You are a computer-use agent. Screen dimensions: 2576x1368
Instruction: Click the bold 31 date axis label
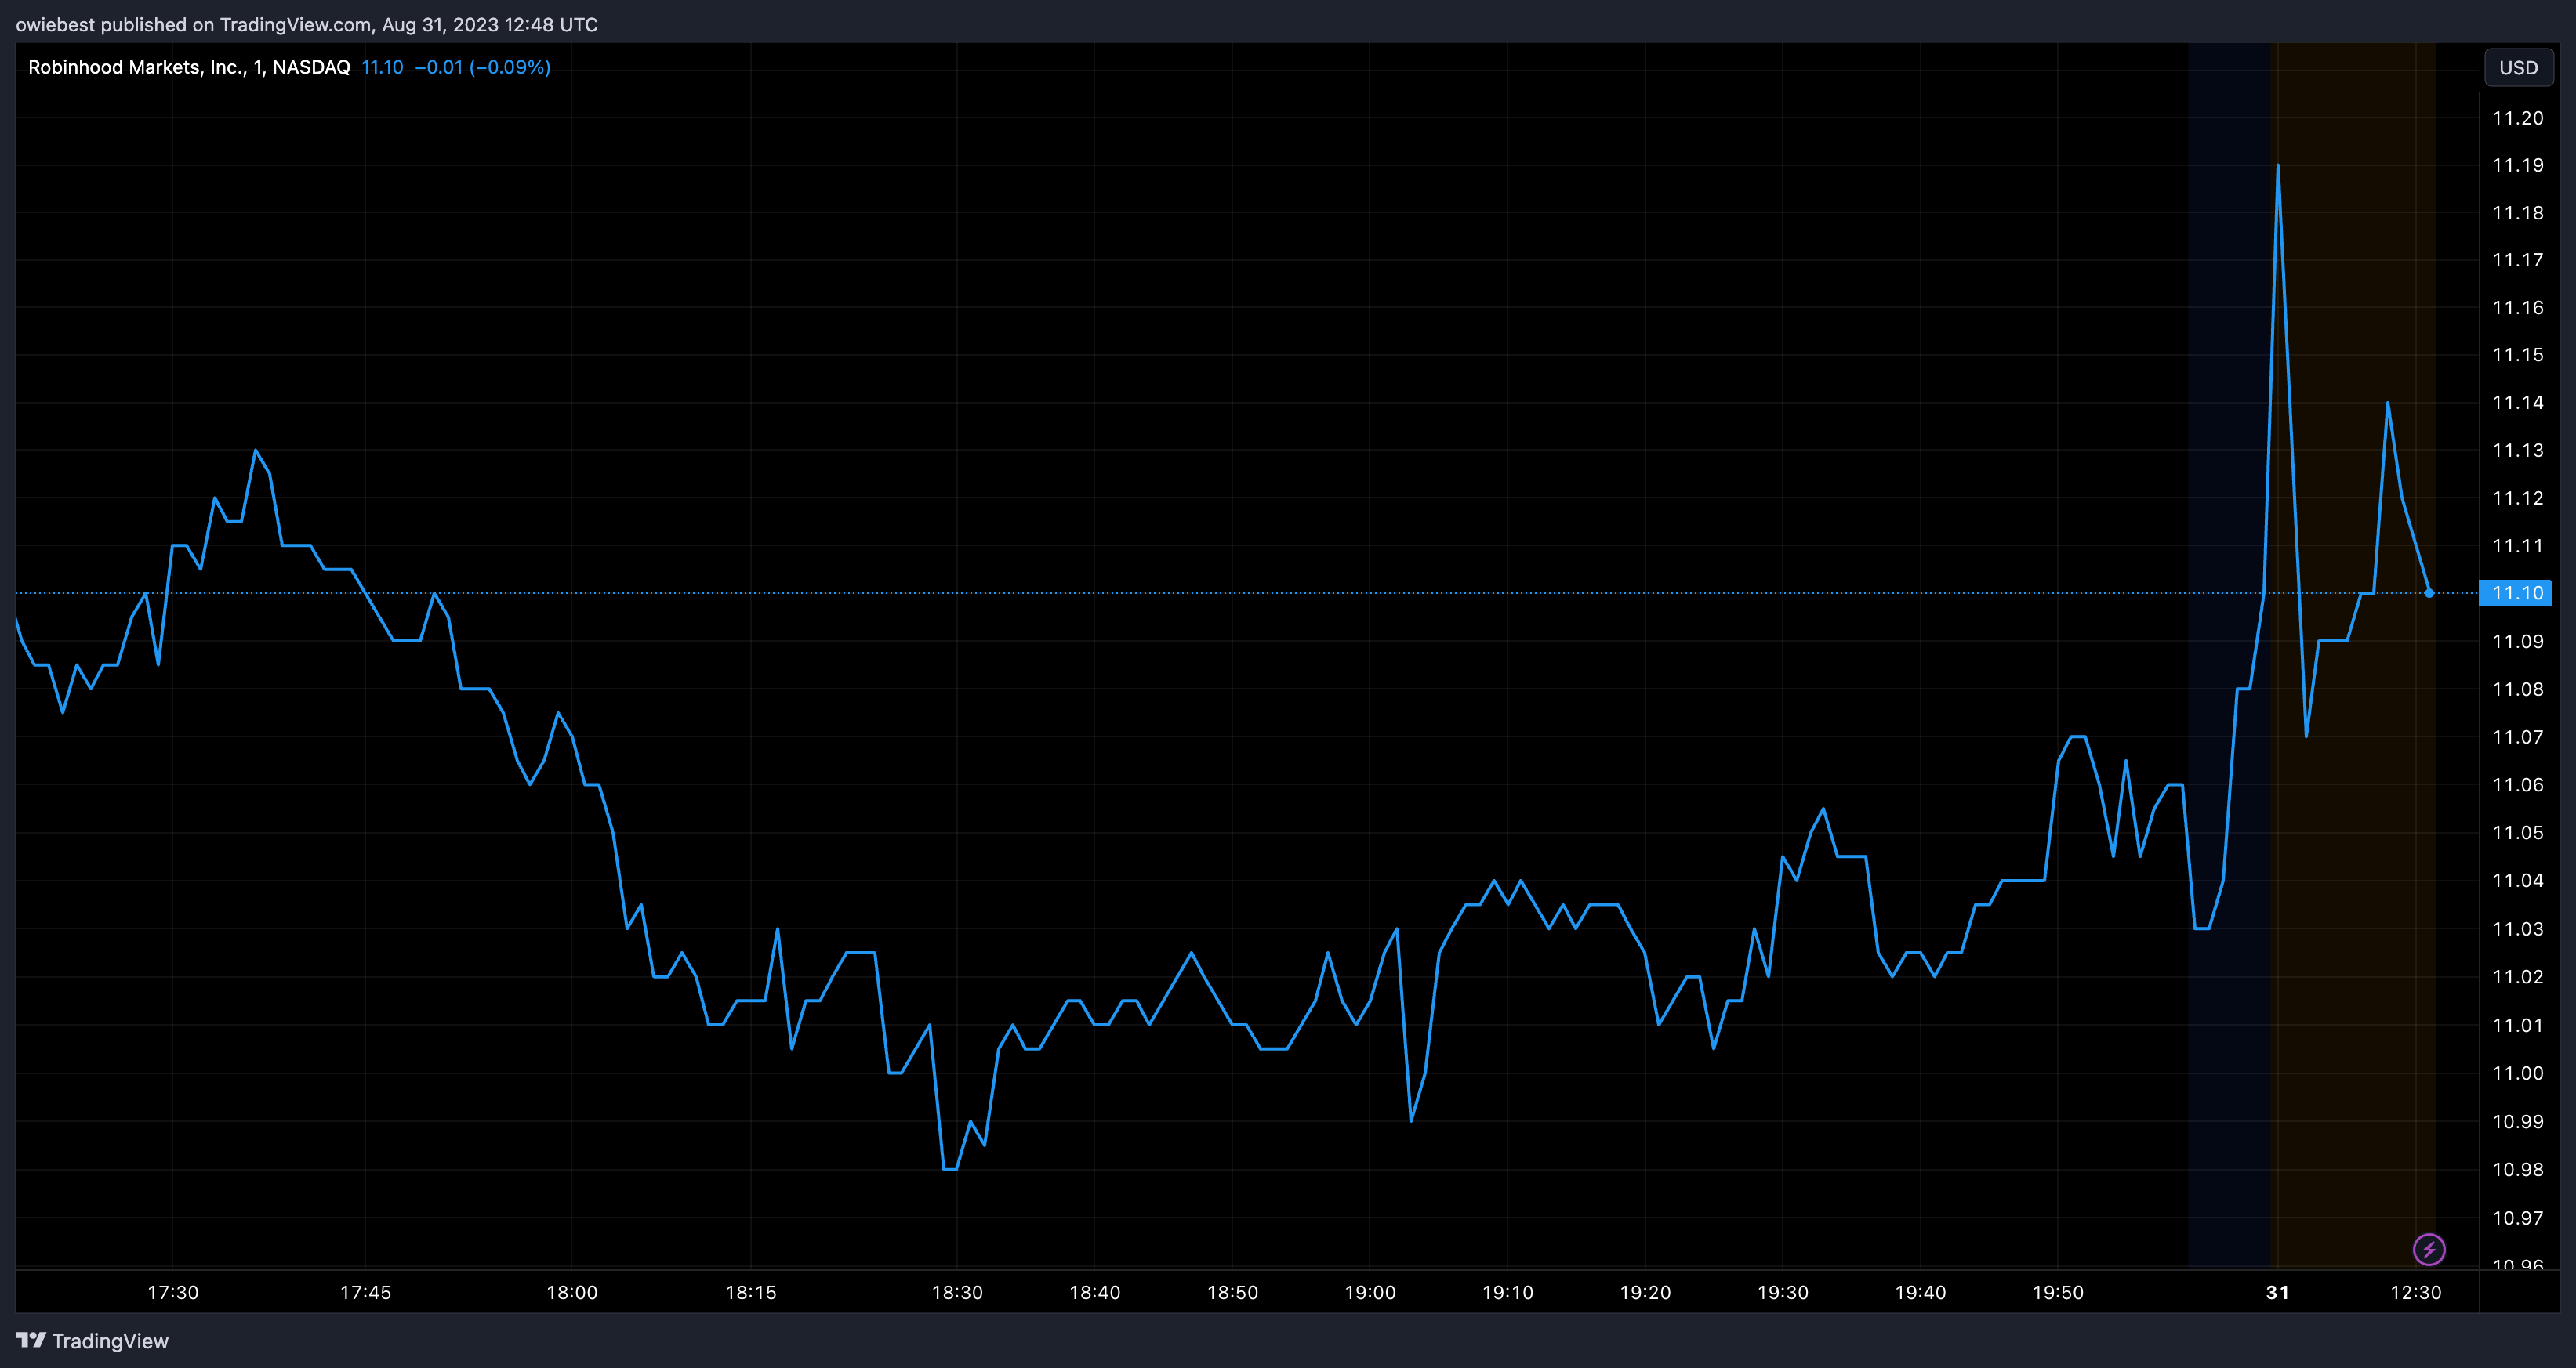[2278, 1292]
